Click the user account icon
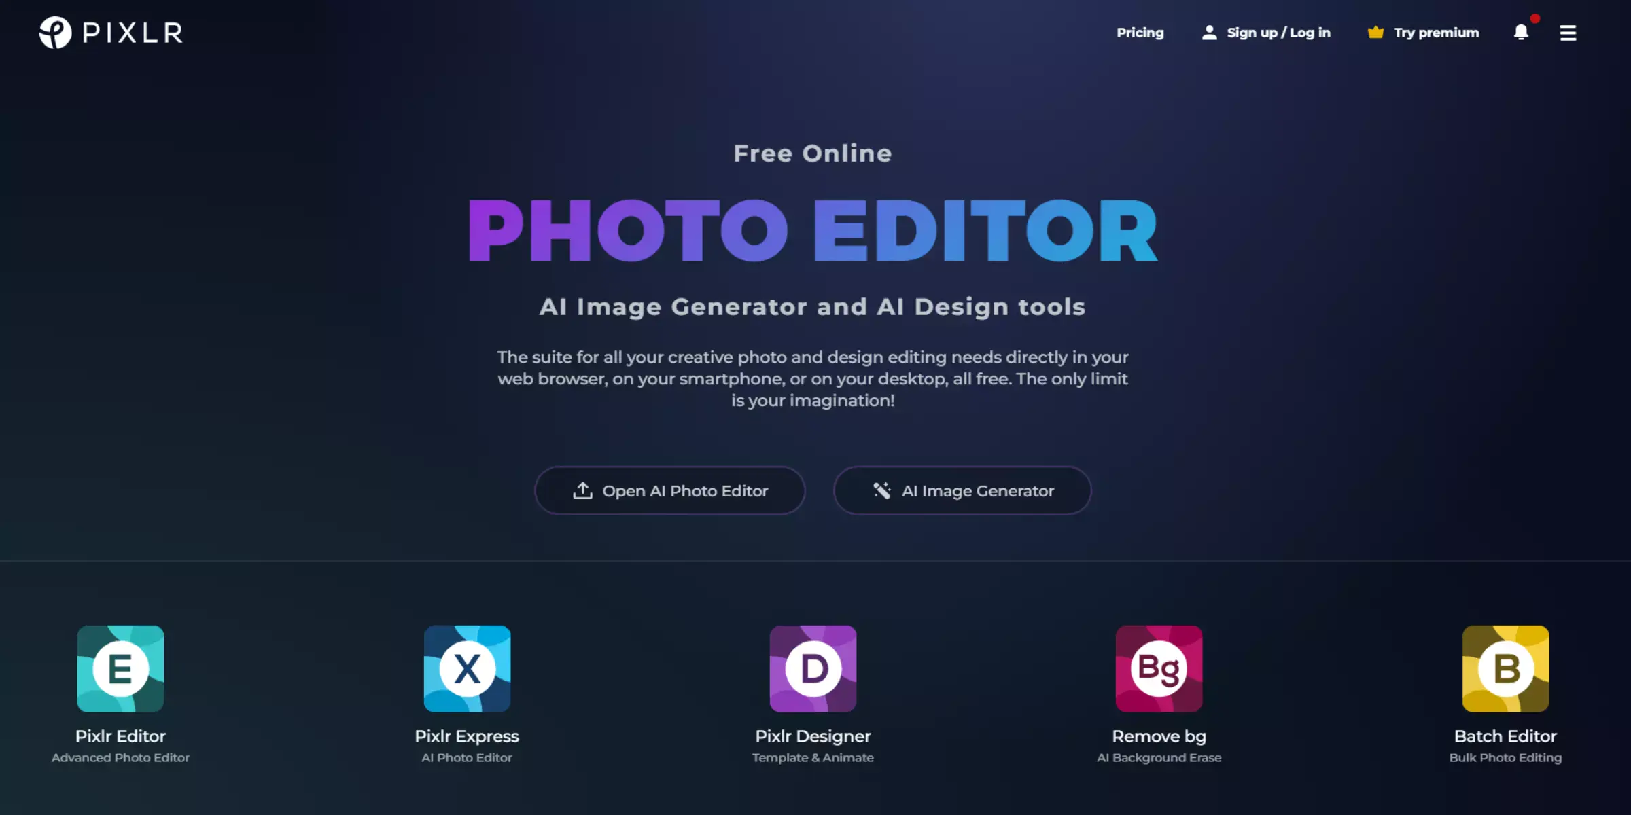 pos(1209,32)
